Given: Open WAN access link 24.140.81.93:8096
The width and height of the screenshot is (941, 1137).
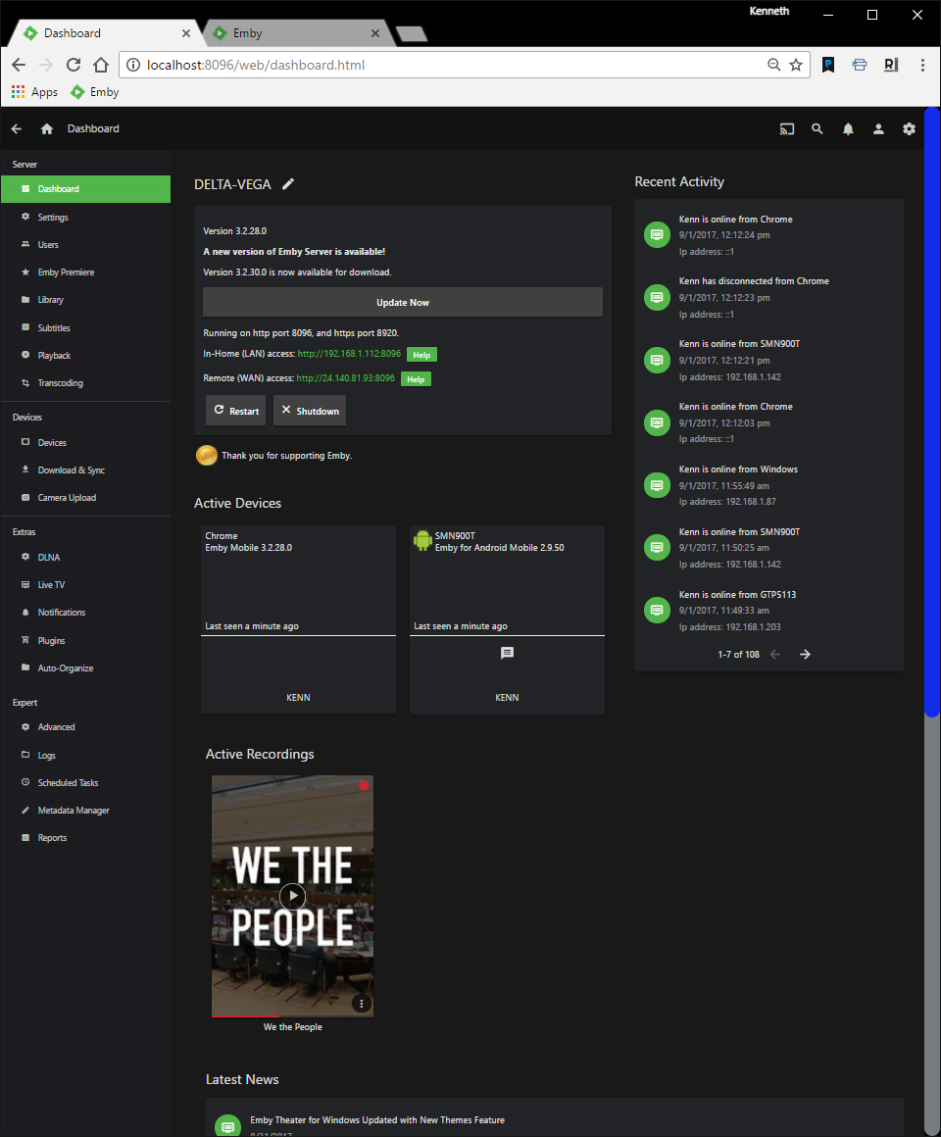Looking at the screenshot, I should [346, 377].
